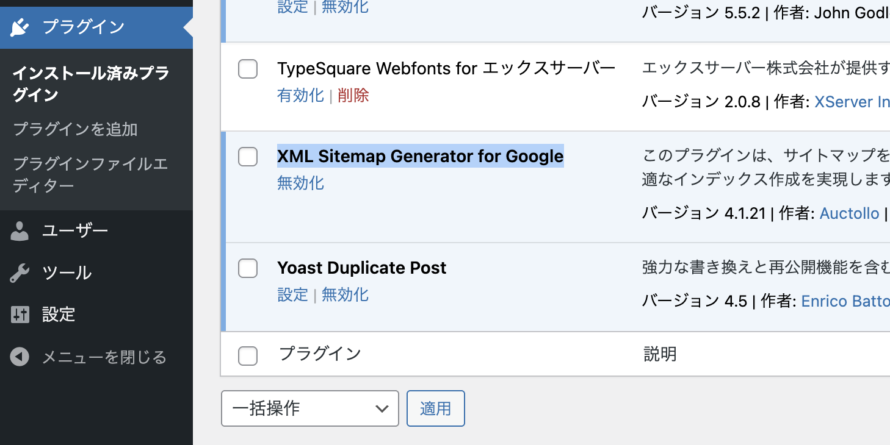Tick TypeSquare Webfonts plugin checkbox
The height and width of the screenshot is (445, 890).
(248, 69)
